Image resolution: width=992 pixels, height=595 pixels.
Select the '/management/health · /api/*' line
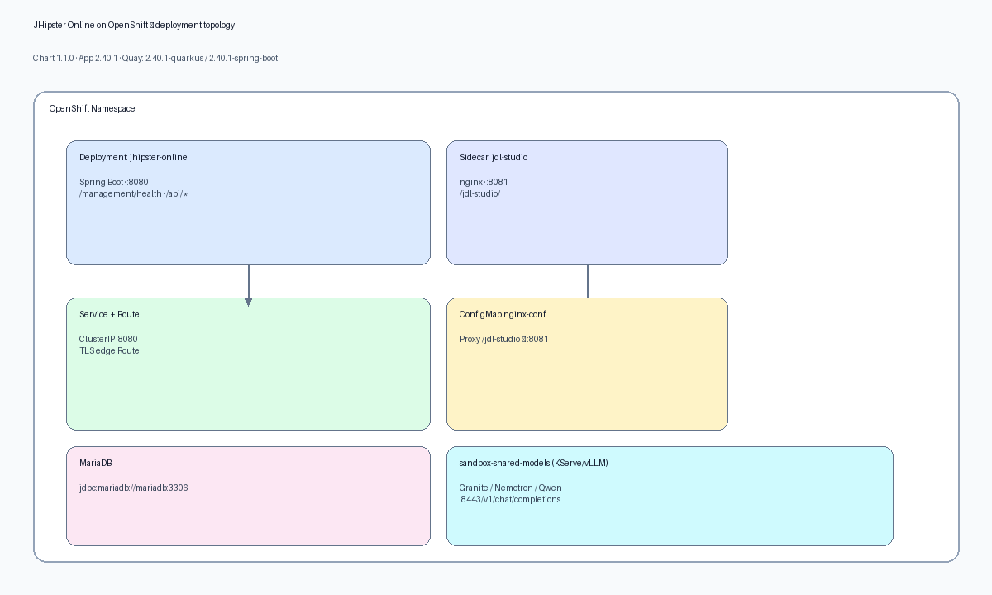pos(134,193)
